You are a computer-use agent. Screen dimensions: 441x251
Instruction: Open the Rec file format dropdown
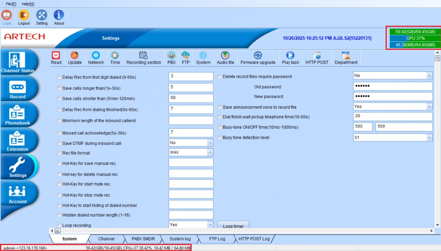pyautogui.click(x=210, y=152)
